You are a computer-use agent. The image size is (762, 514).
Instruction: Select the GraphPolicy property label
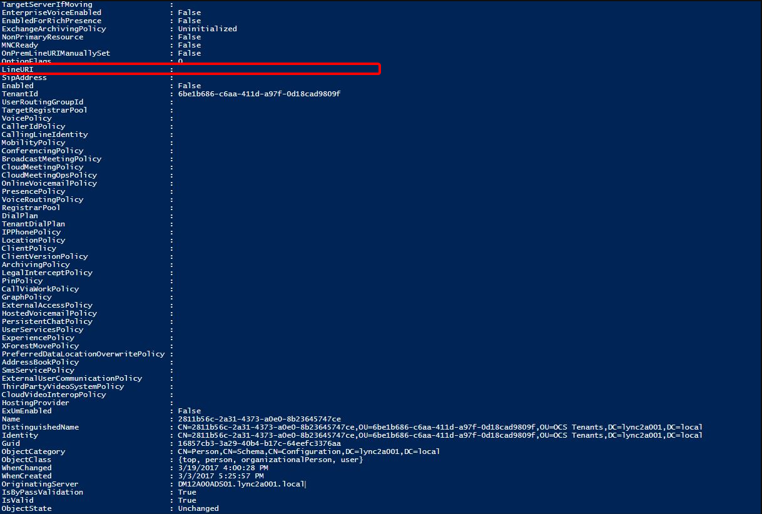(26, 297)
